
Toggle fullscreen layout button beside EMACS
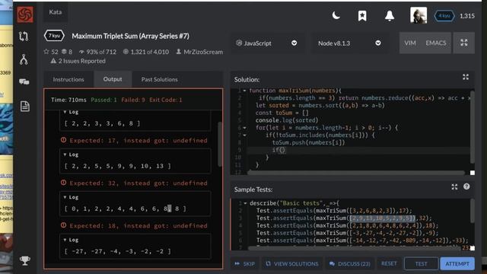coord(463,43)
